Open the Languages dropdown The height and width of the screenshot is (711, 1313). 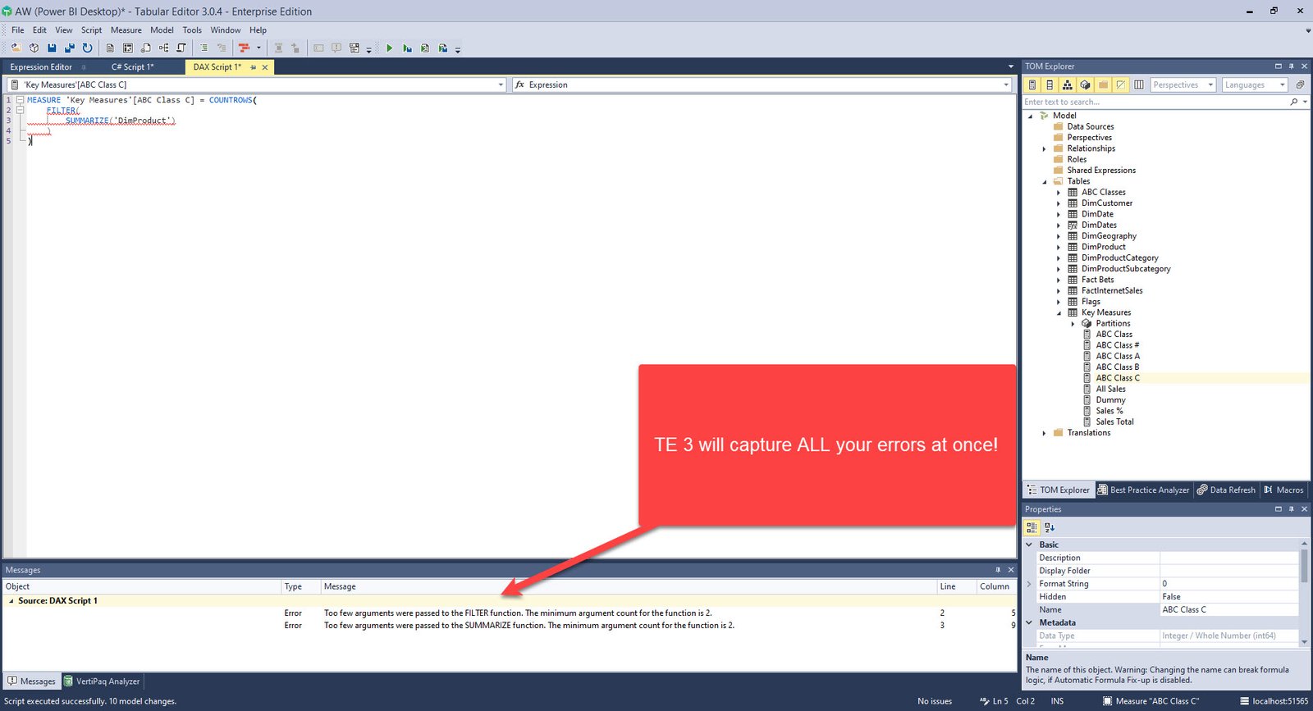(x=1283, y=84)
